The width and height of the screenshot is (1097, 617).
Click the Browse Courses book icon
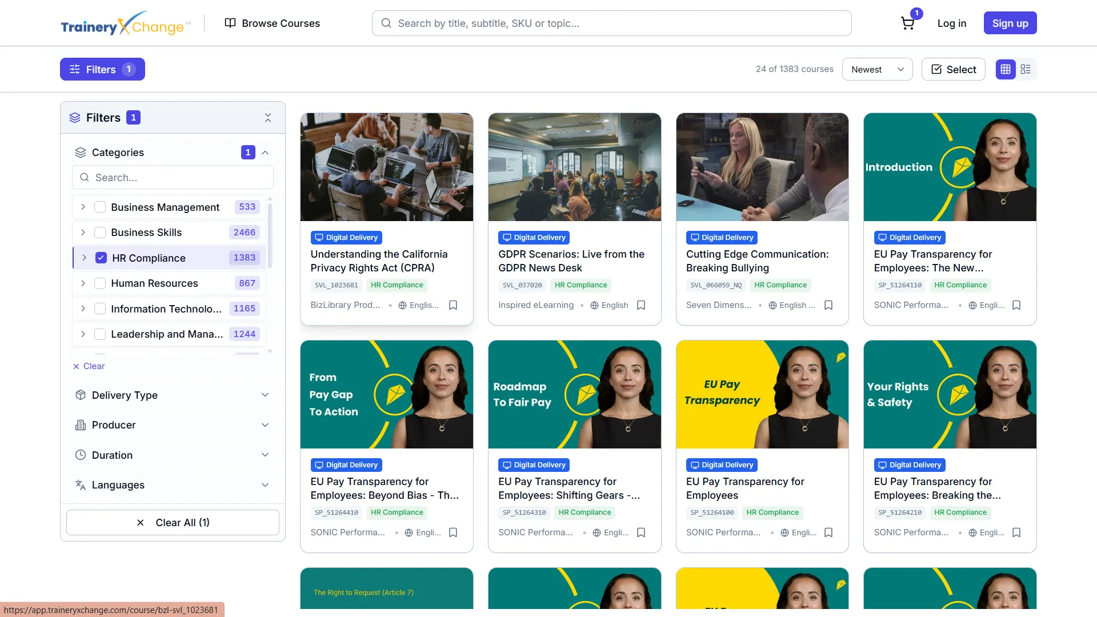tap(230, 23)
